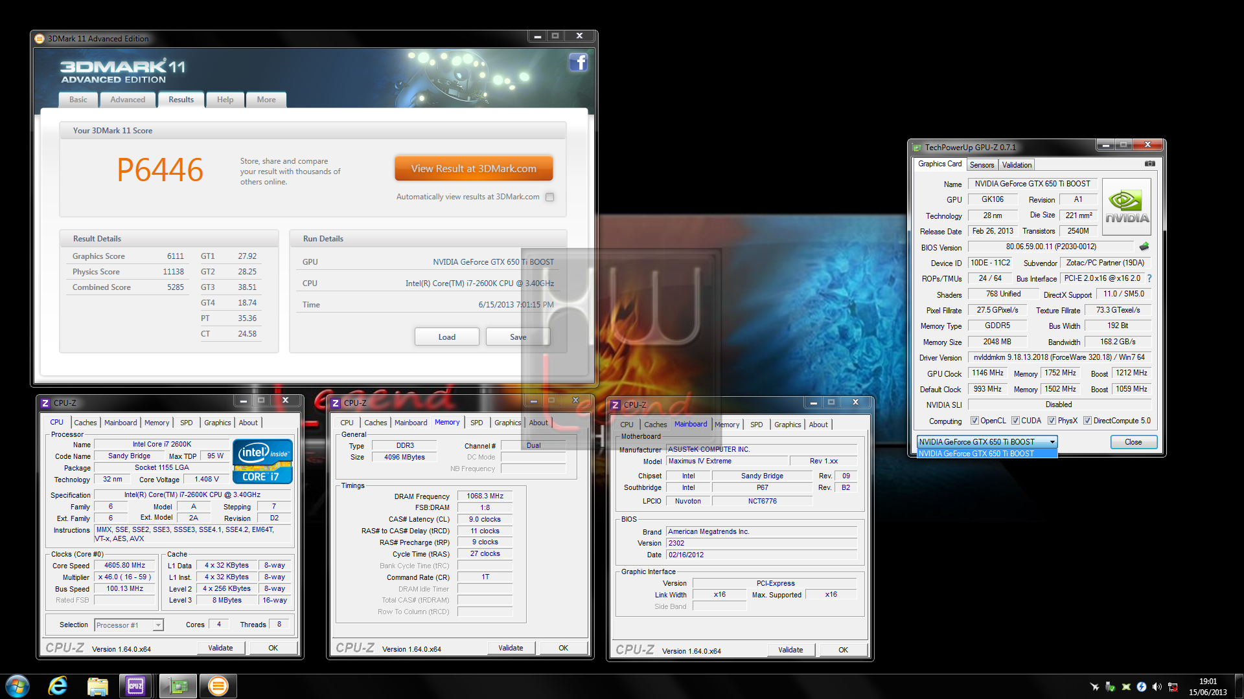Screen dimensions: 1244x699
Task: Click the network disconnected tray icon
Action: coord(1173,687)
